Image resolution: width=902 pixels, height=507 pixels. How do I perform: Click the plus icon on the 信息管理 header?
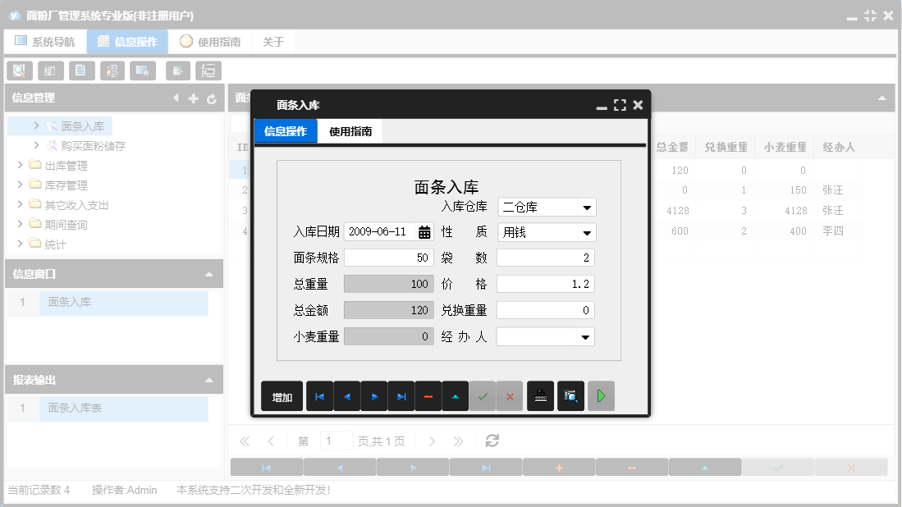[194, 98]
